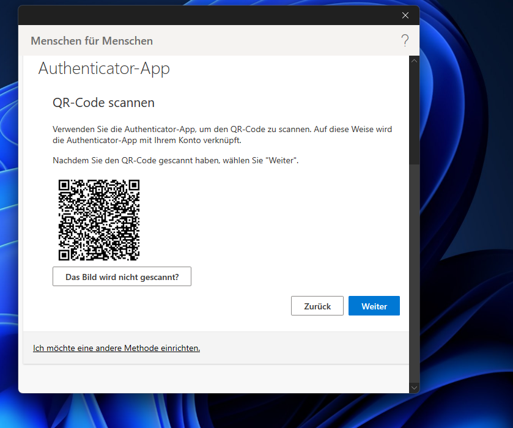Screen dimensions: 513x428
Task: Click the QR code image to rescan
Action: tap(98, 220)
